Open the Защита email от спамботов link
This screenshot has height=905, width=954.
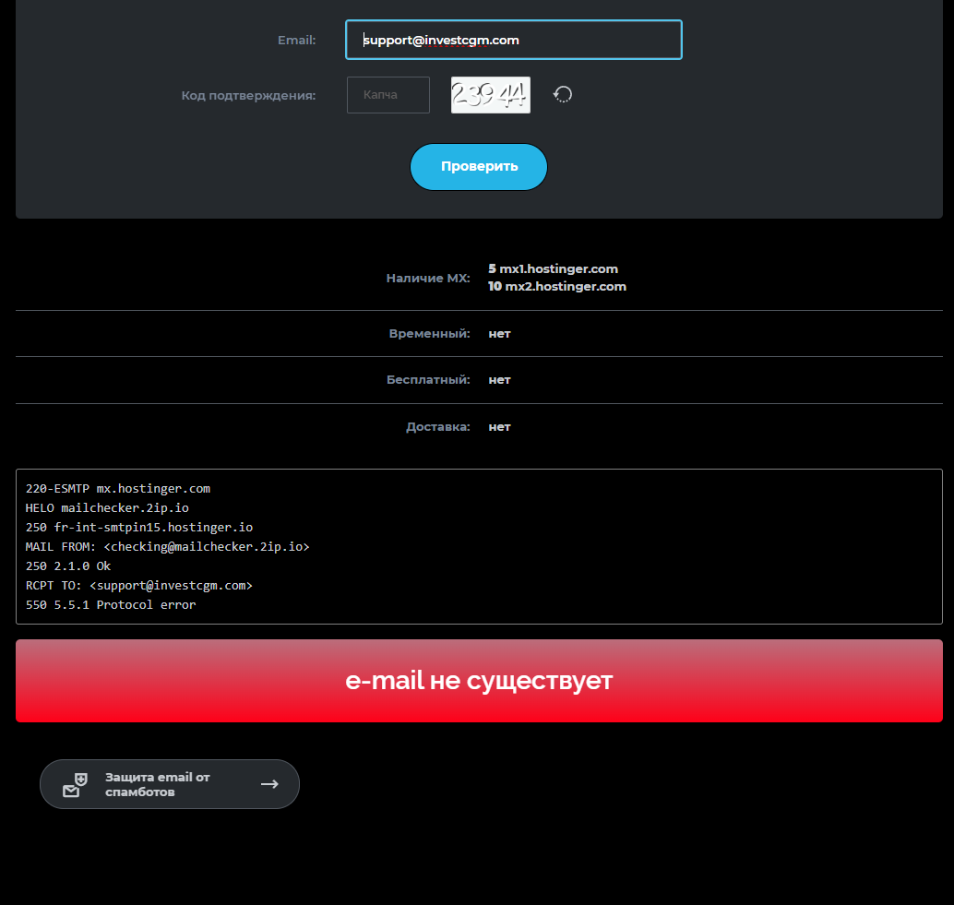157,784
